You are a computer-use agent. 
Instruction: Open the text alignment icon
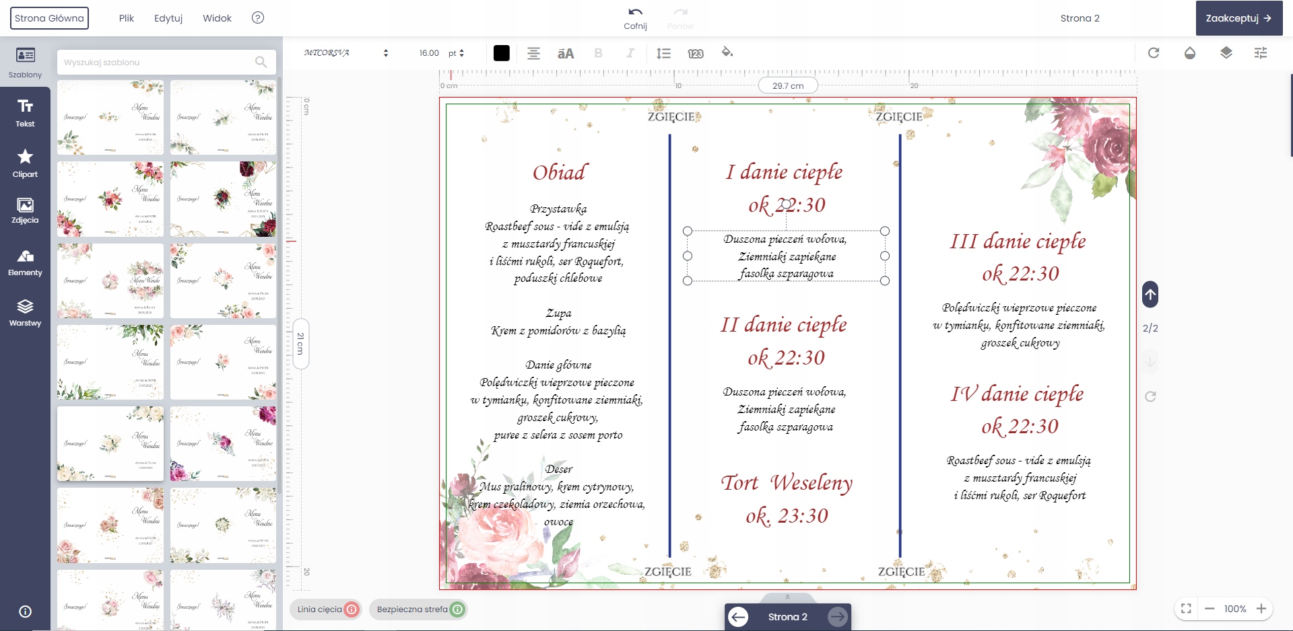[533, 53]
